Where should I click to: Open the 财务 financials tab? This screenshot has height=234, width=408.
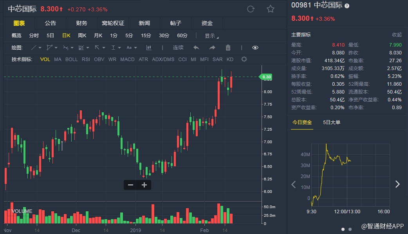(82, 23)
